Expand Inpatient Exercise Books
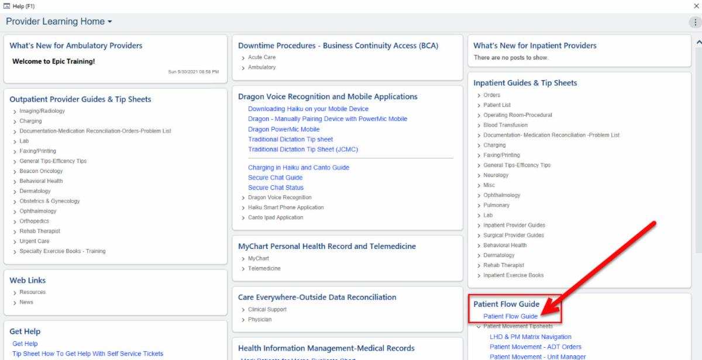This screenshot has width=702, height=360. [513, 275]
